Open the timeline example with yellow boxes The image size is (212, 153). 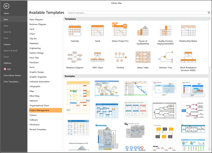coord(164,132)
